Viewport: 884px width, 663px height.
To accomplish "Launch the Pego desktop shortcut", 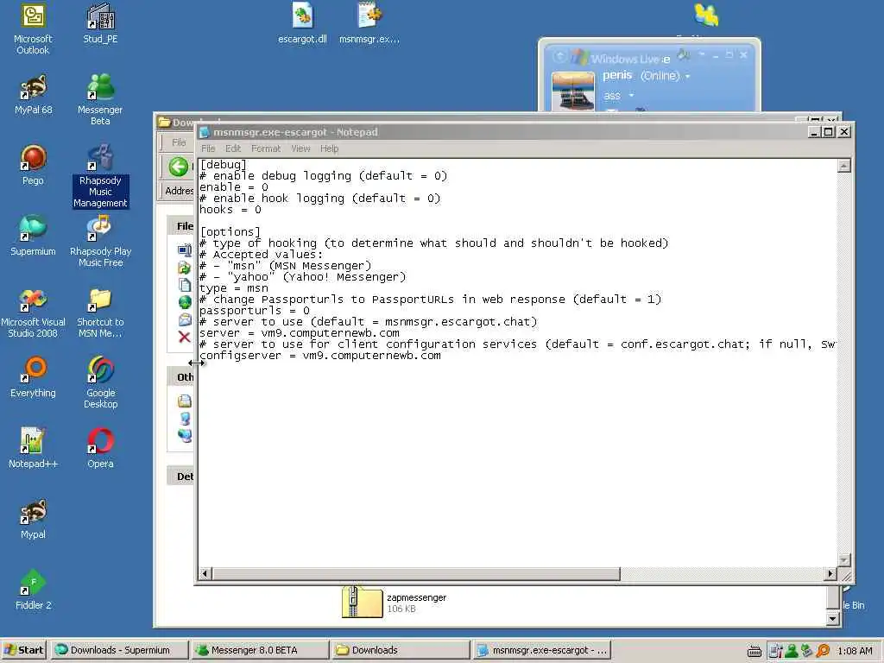I will 33,166.
